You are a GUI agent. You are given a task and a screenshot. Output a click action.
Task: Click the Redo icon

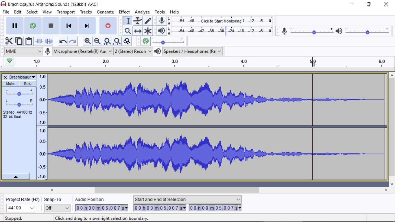coord(73,41)
